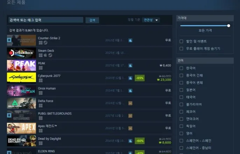Click the Windows icon under Dead by Daylight
Viewport: 240px width, 154px height.
(x=41, y=143)
